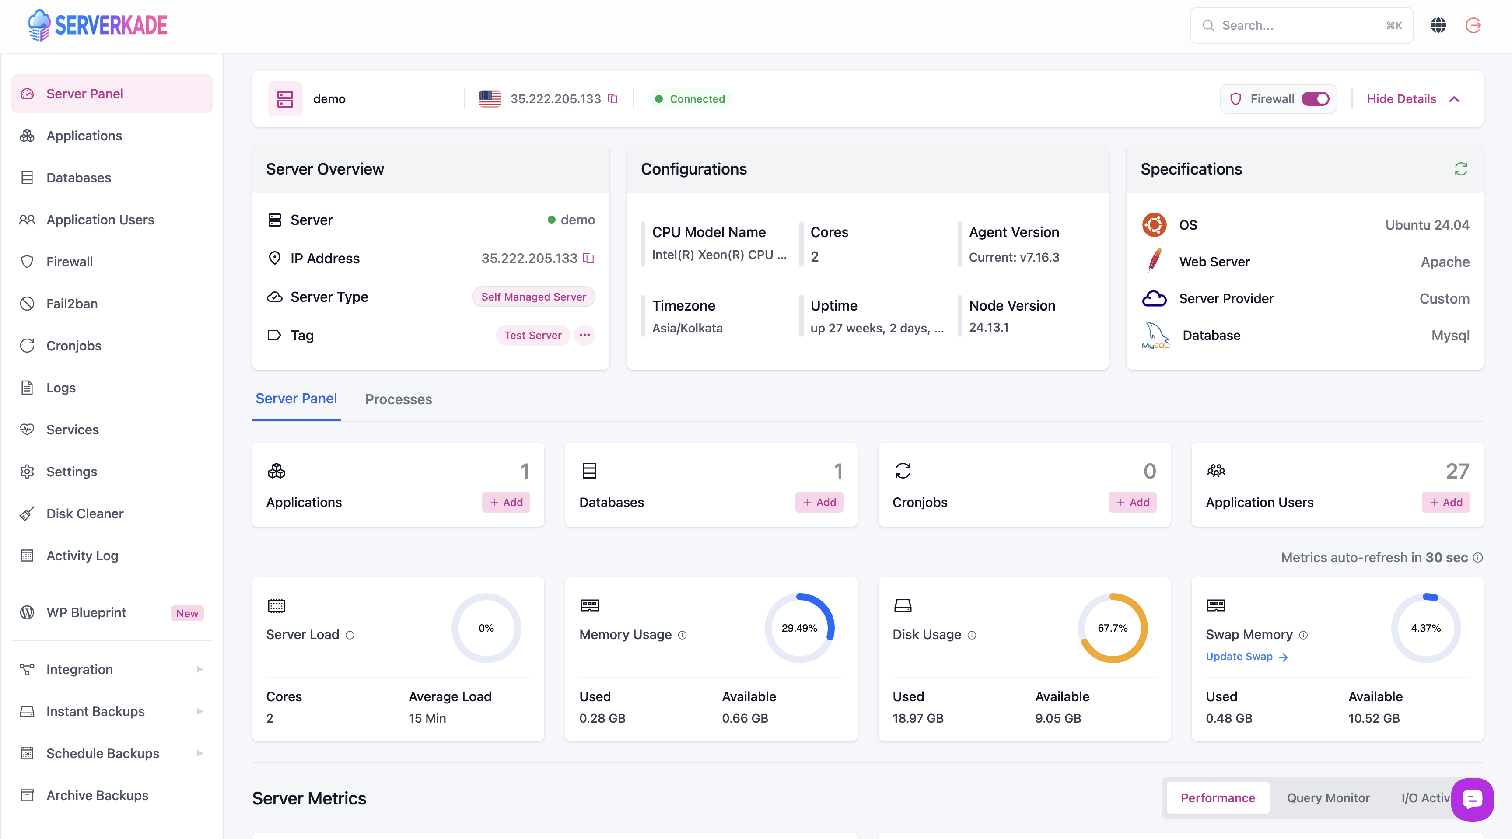Open tag options three-dot menu
Screen dimensions: 1512x839
click(x=584, y=335)
